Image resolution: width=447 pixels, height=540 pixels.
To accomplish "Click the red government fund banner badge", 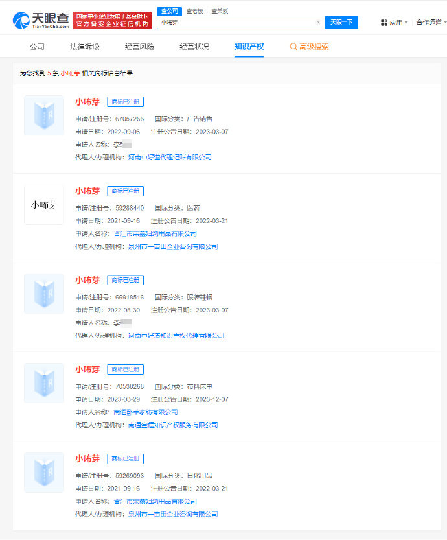I will click(112, 20).
